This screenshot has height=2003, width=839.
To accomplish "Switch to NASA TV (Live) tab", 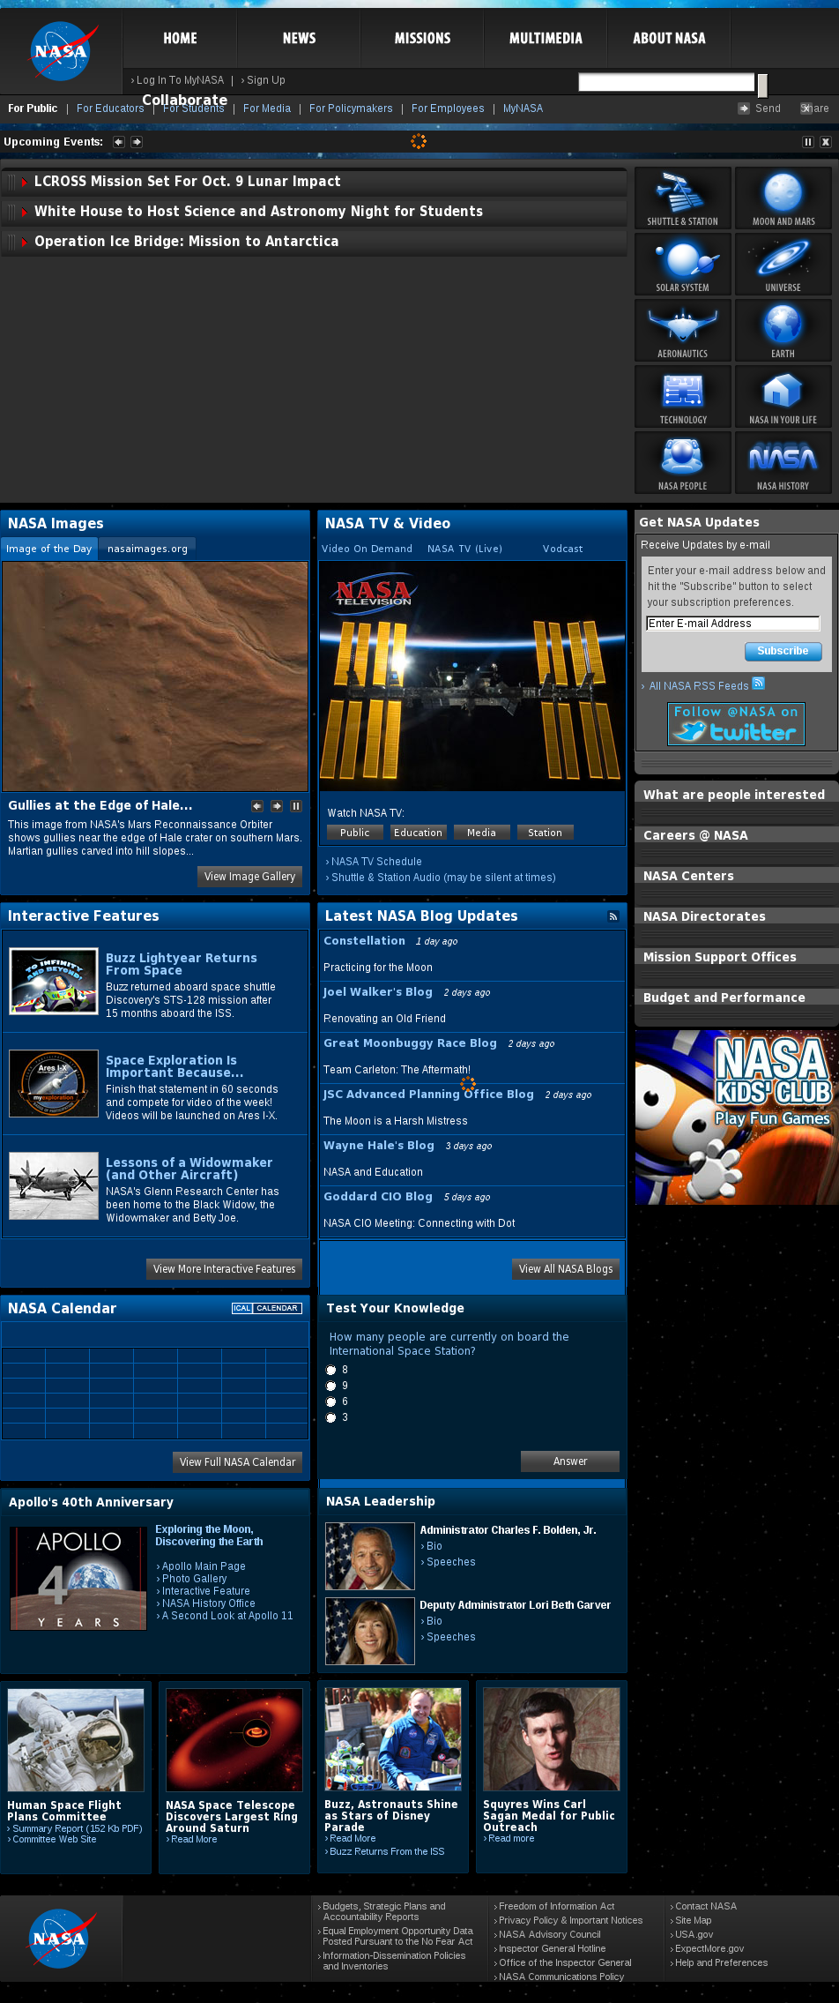I will tap(464, 549).
